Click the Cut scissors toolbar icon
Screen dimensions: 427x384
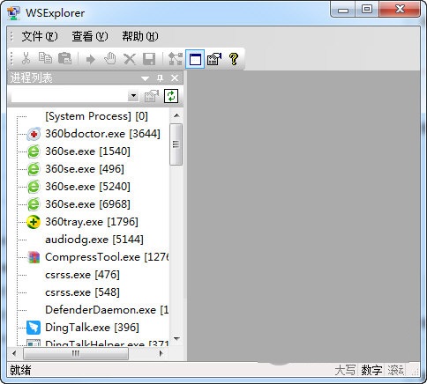[26, 58]
